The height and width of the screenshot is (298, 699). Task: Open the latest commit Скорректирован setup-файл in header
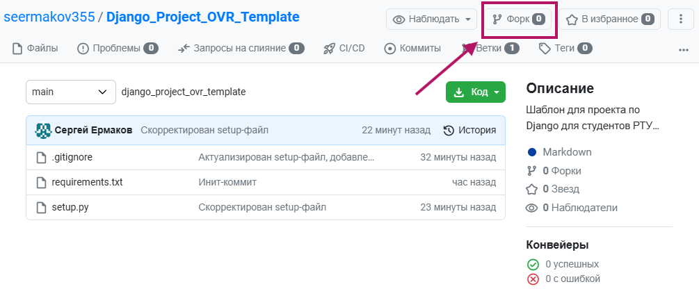click(204, 130)
